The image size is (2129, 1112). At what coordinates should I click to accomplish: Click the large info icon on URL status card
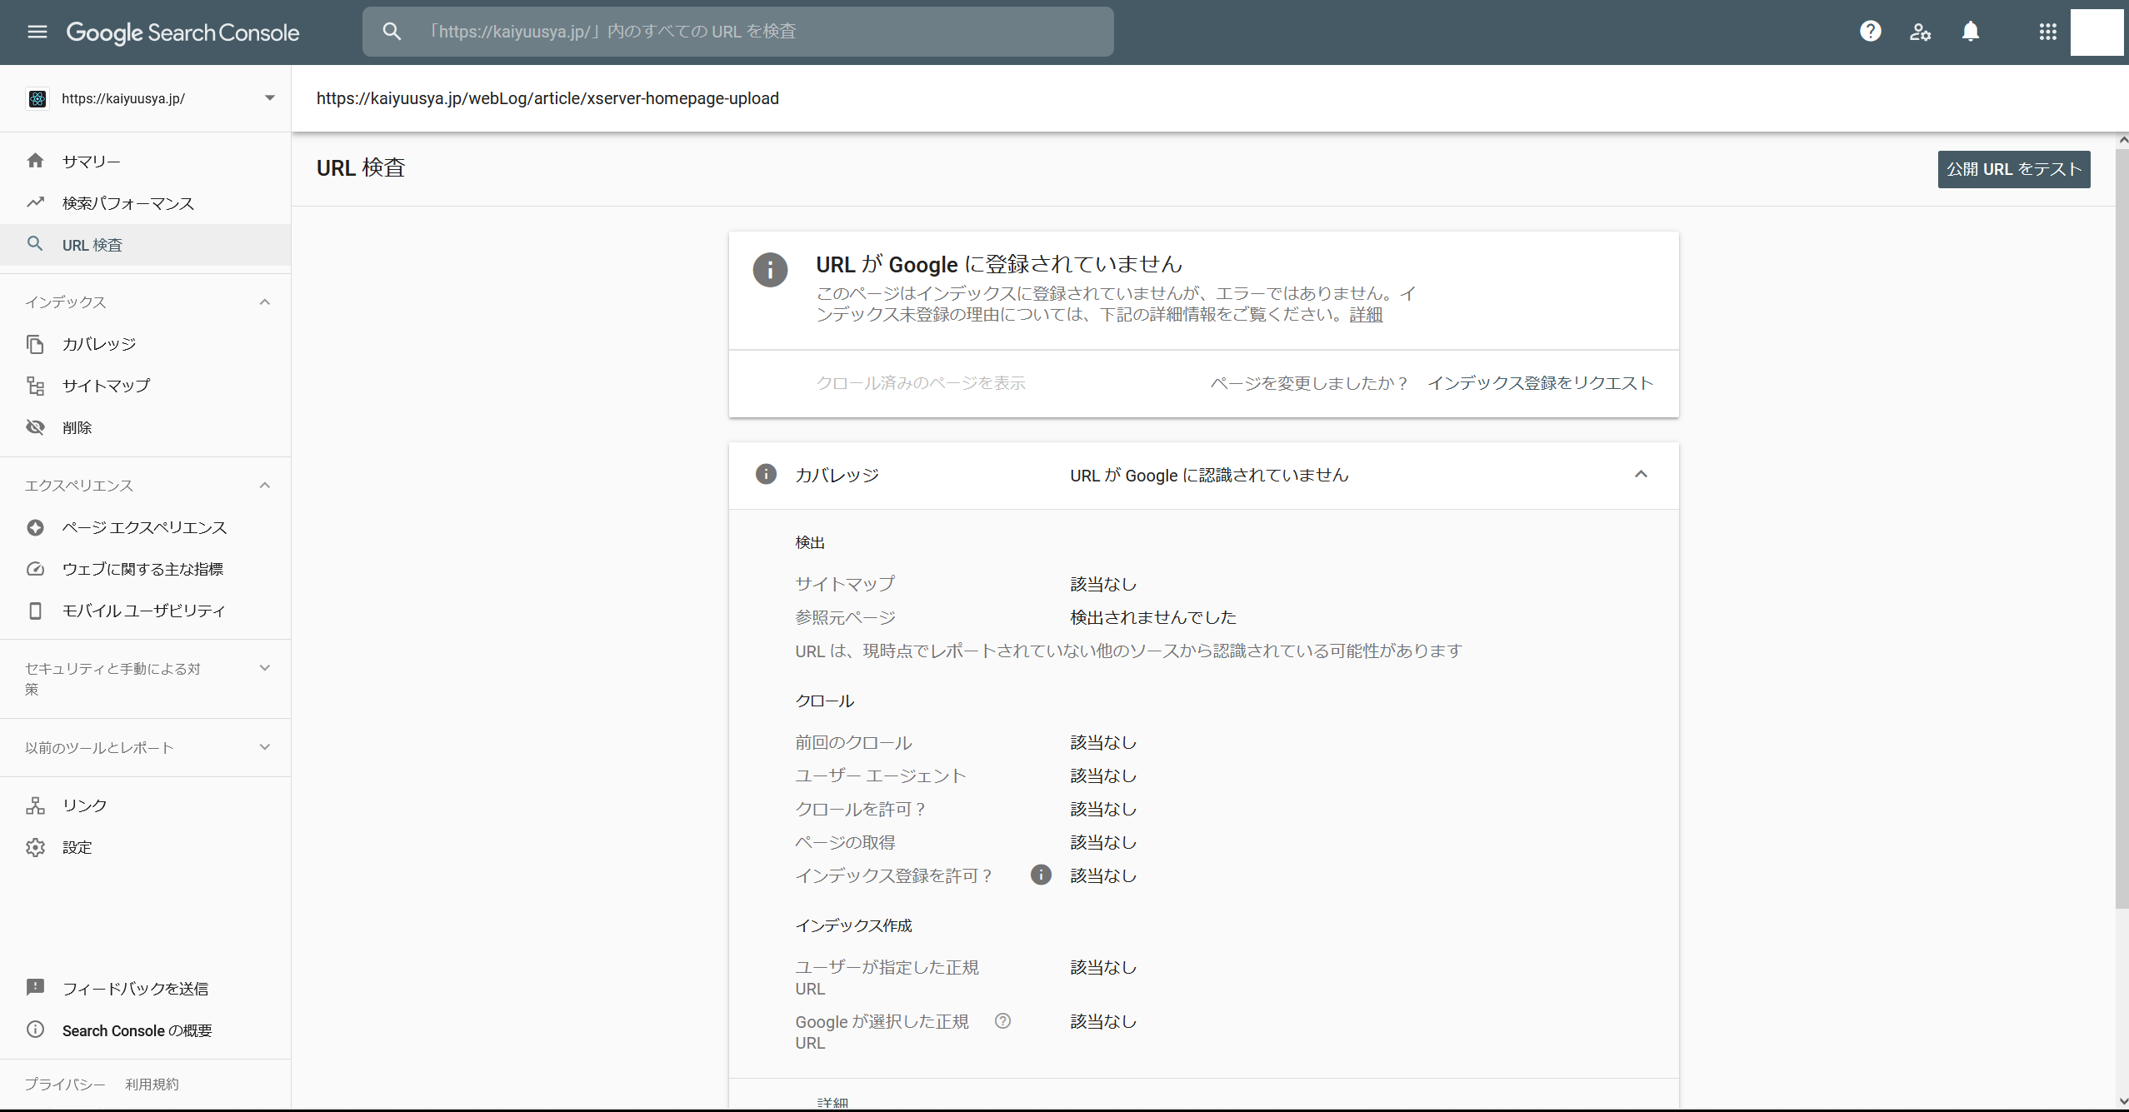(x=770, y=270)
